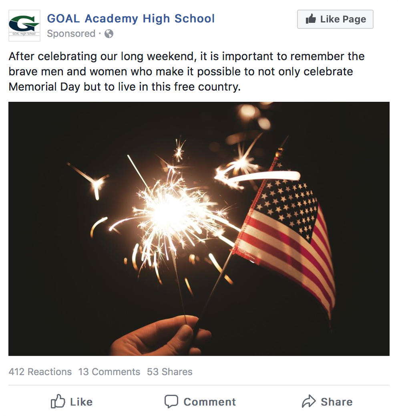The width and height of the screenshot is (398, 416).
Task: Click the solid thumbs-up icon in Like Page
Action: tap(311, 19)
